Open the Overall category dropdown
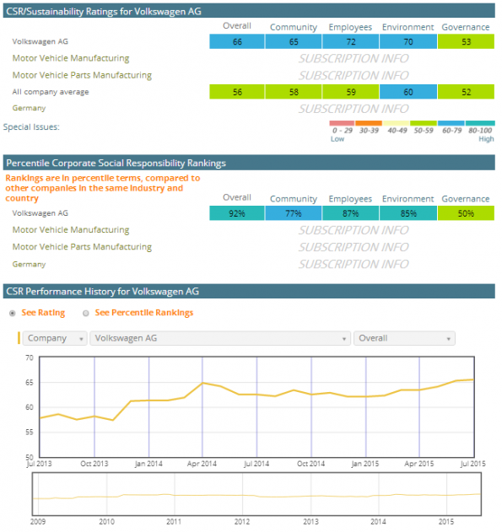The image size is (502, 532). click(404, 338)
